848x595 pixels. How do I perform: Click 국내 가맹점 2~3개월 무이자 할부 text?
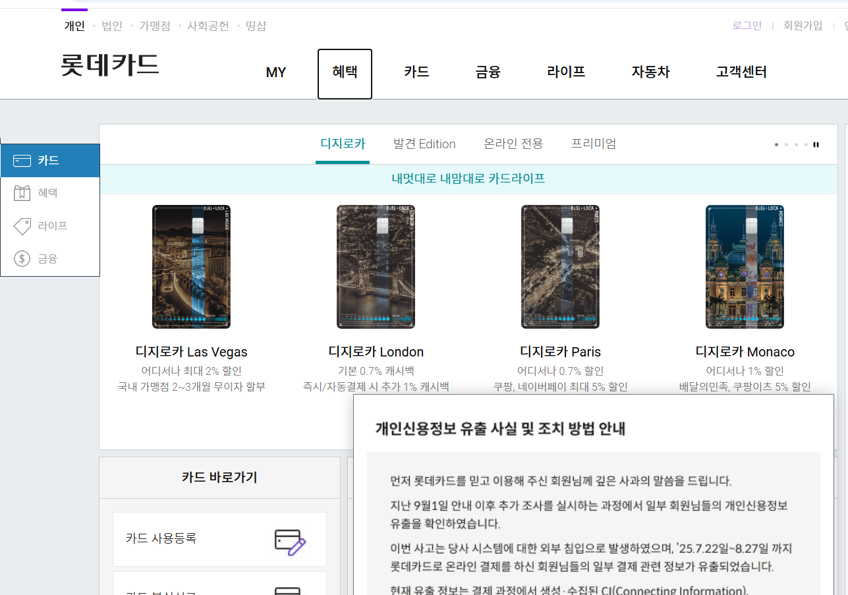click(192, 387)
